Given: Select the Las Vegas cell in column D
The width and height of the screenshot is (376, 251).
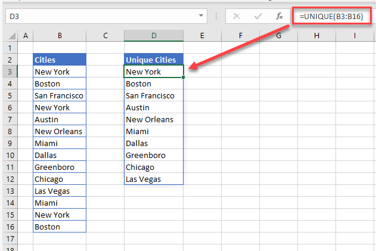Looking at the screenshot, I should [x=154, y=179].
